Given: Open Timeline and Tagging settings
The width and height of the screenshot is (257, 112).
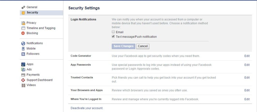Looking at the screenshot, I should 41,28.
